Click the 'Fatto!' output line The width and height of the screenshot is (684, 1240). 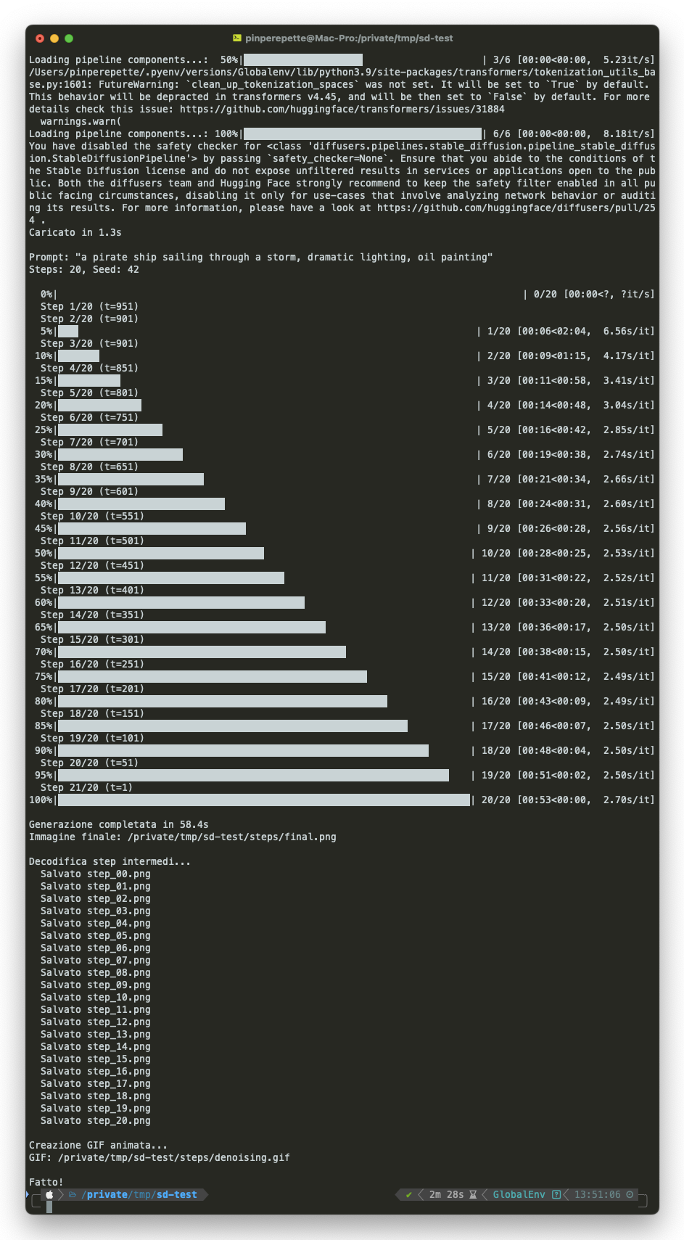46,1182
